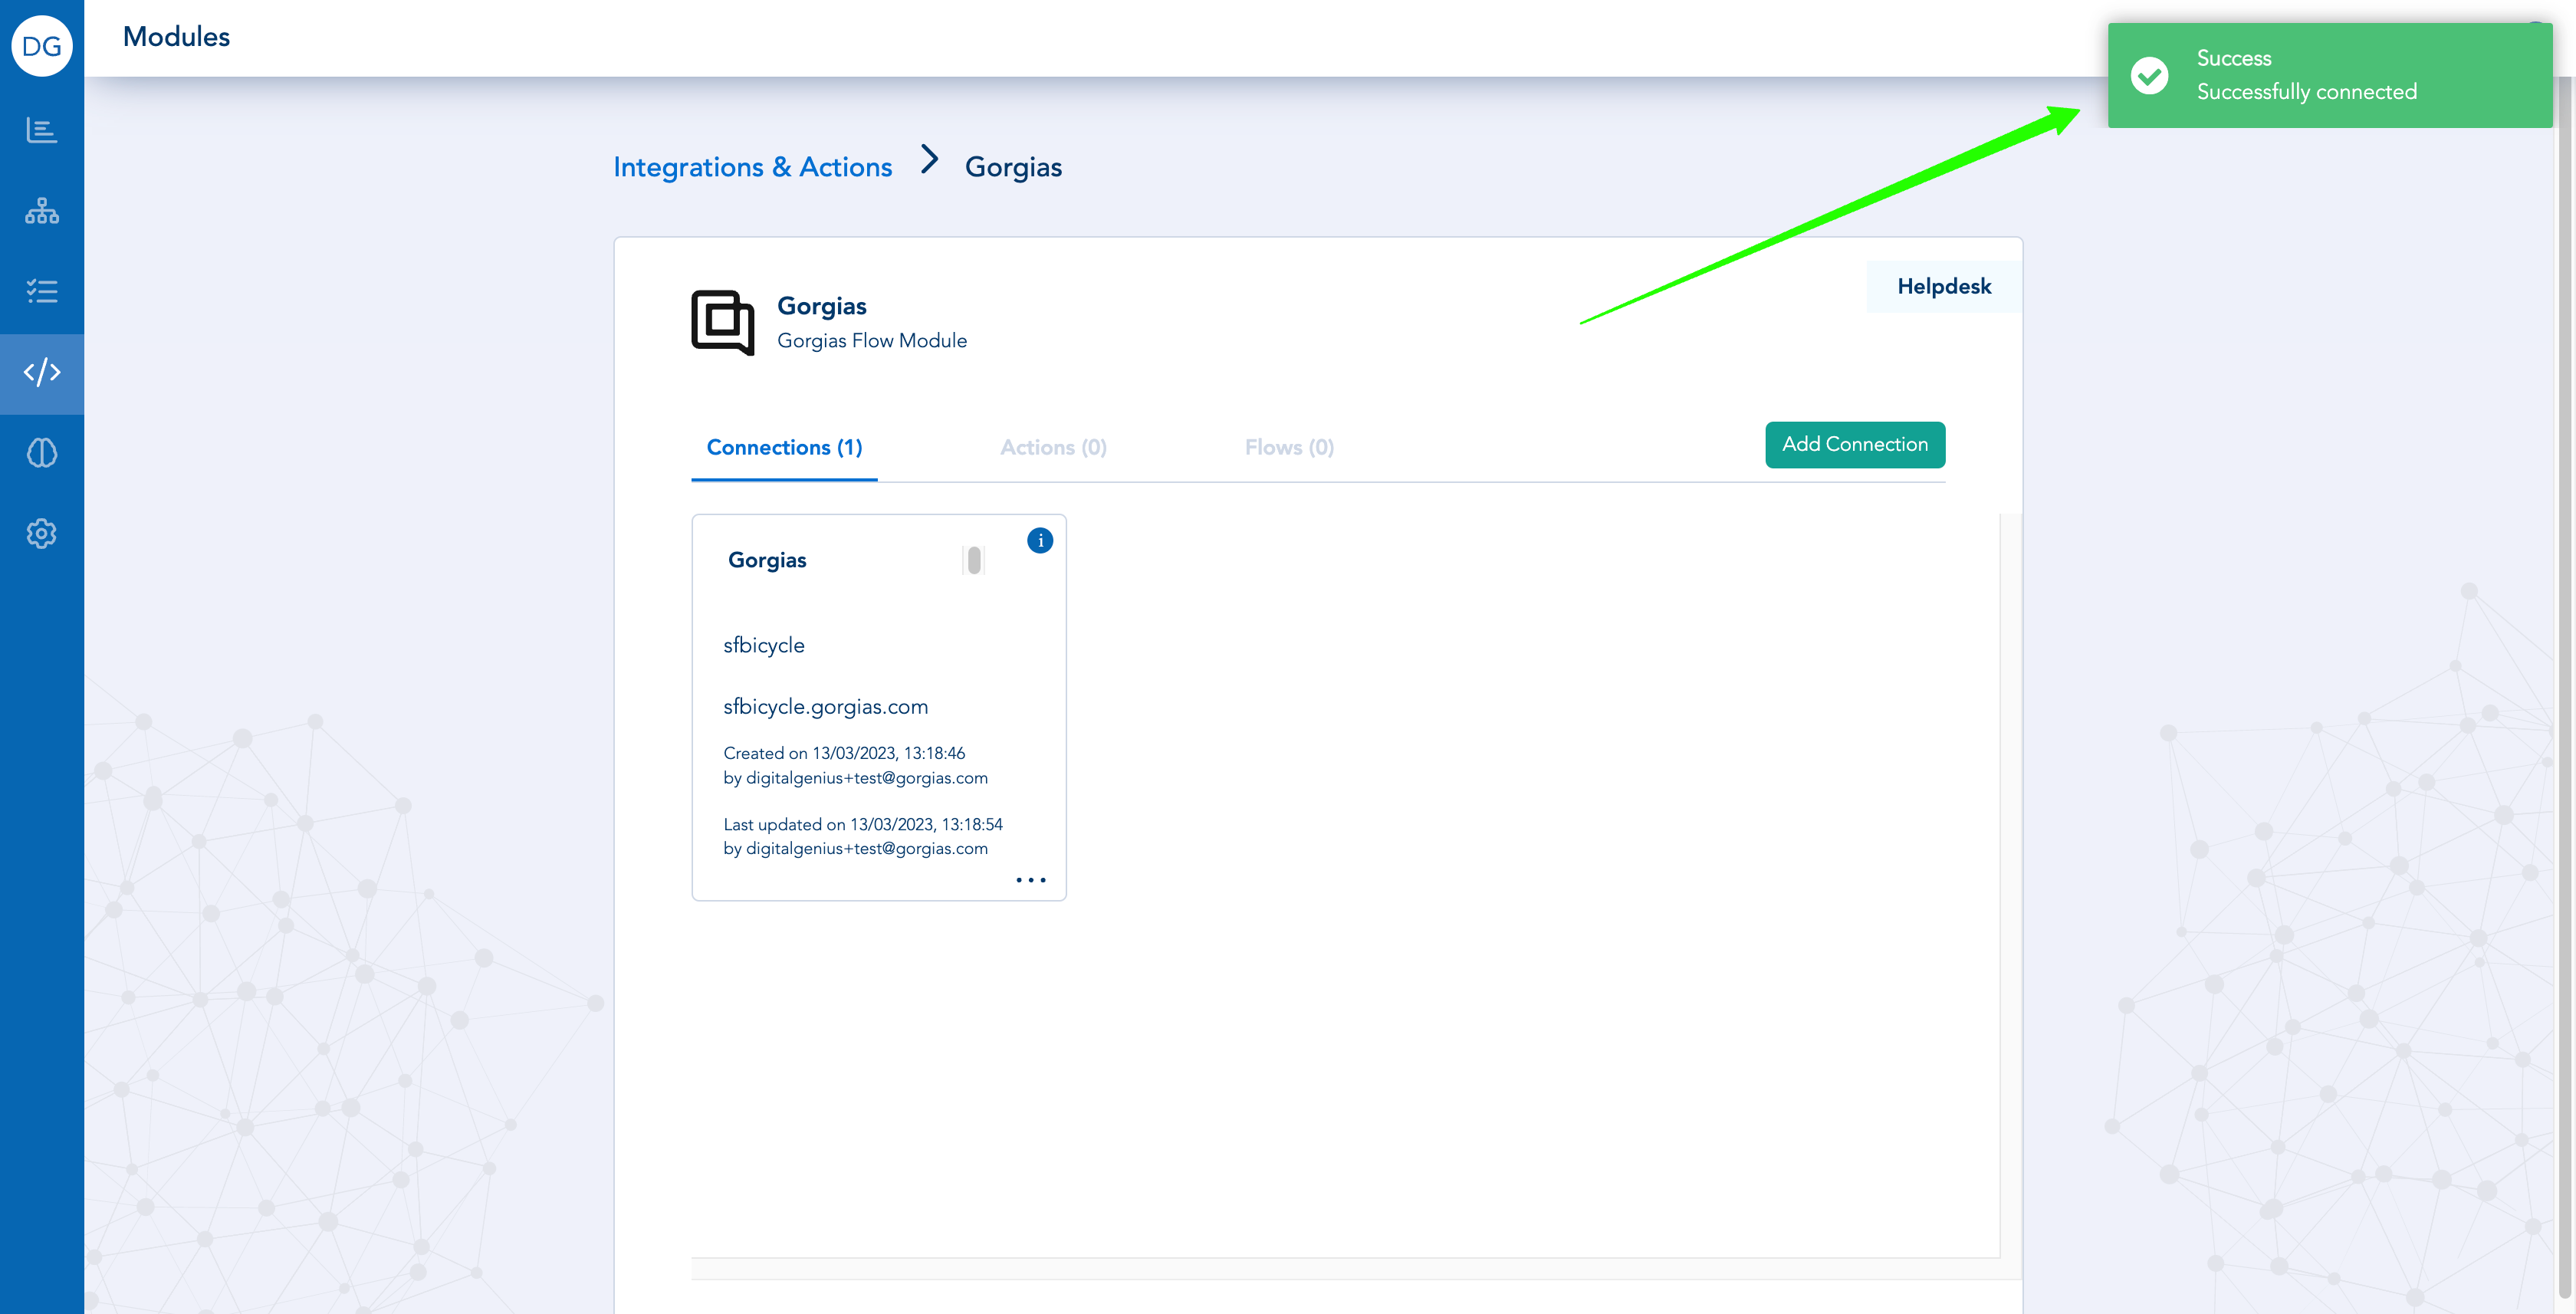Click the Gorgias module logo icon
2576x1314 pixels.
[723, 322]
